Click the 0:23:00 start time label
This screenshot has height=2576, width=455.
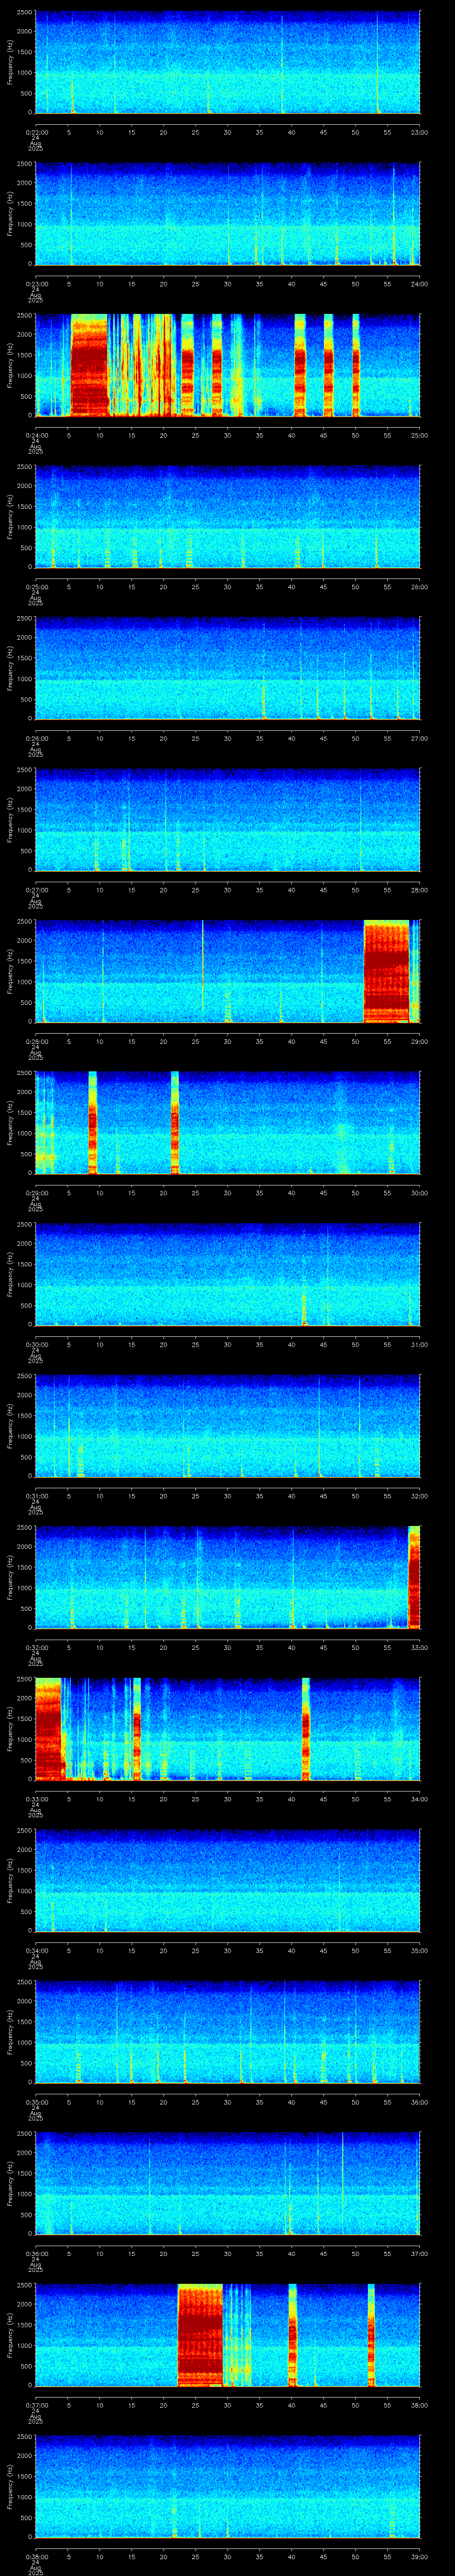click(36, 284)
